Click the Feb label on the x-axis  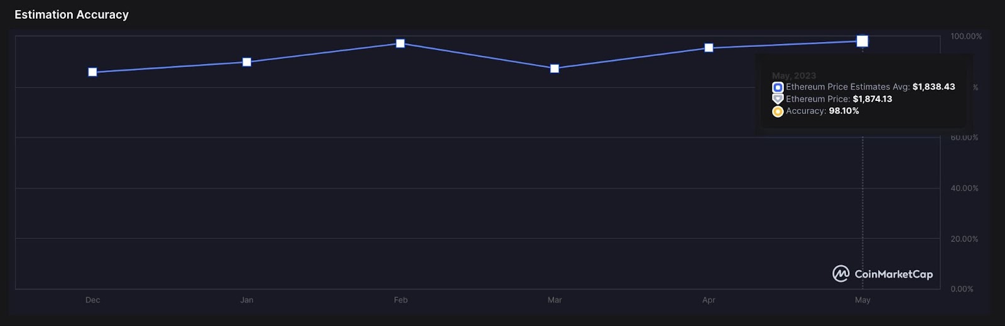(x=401, y=300)
